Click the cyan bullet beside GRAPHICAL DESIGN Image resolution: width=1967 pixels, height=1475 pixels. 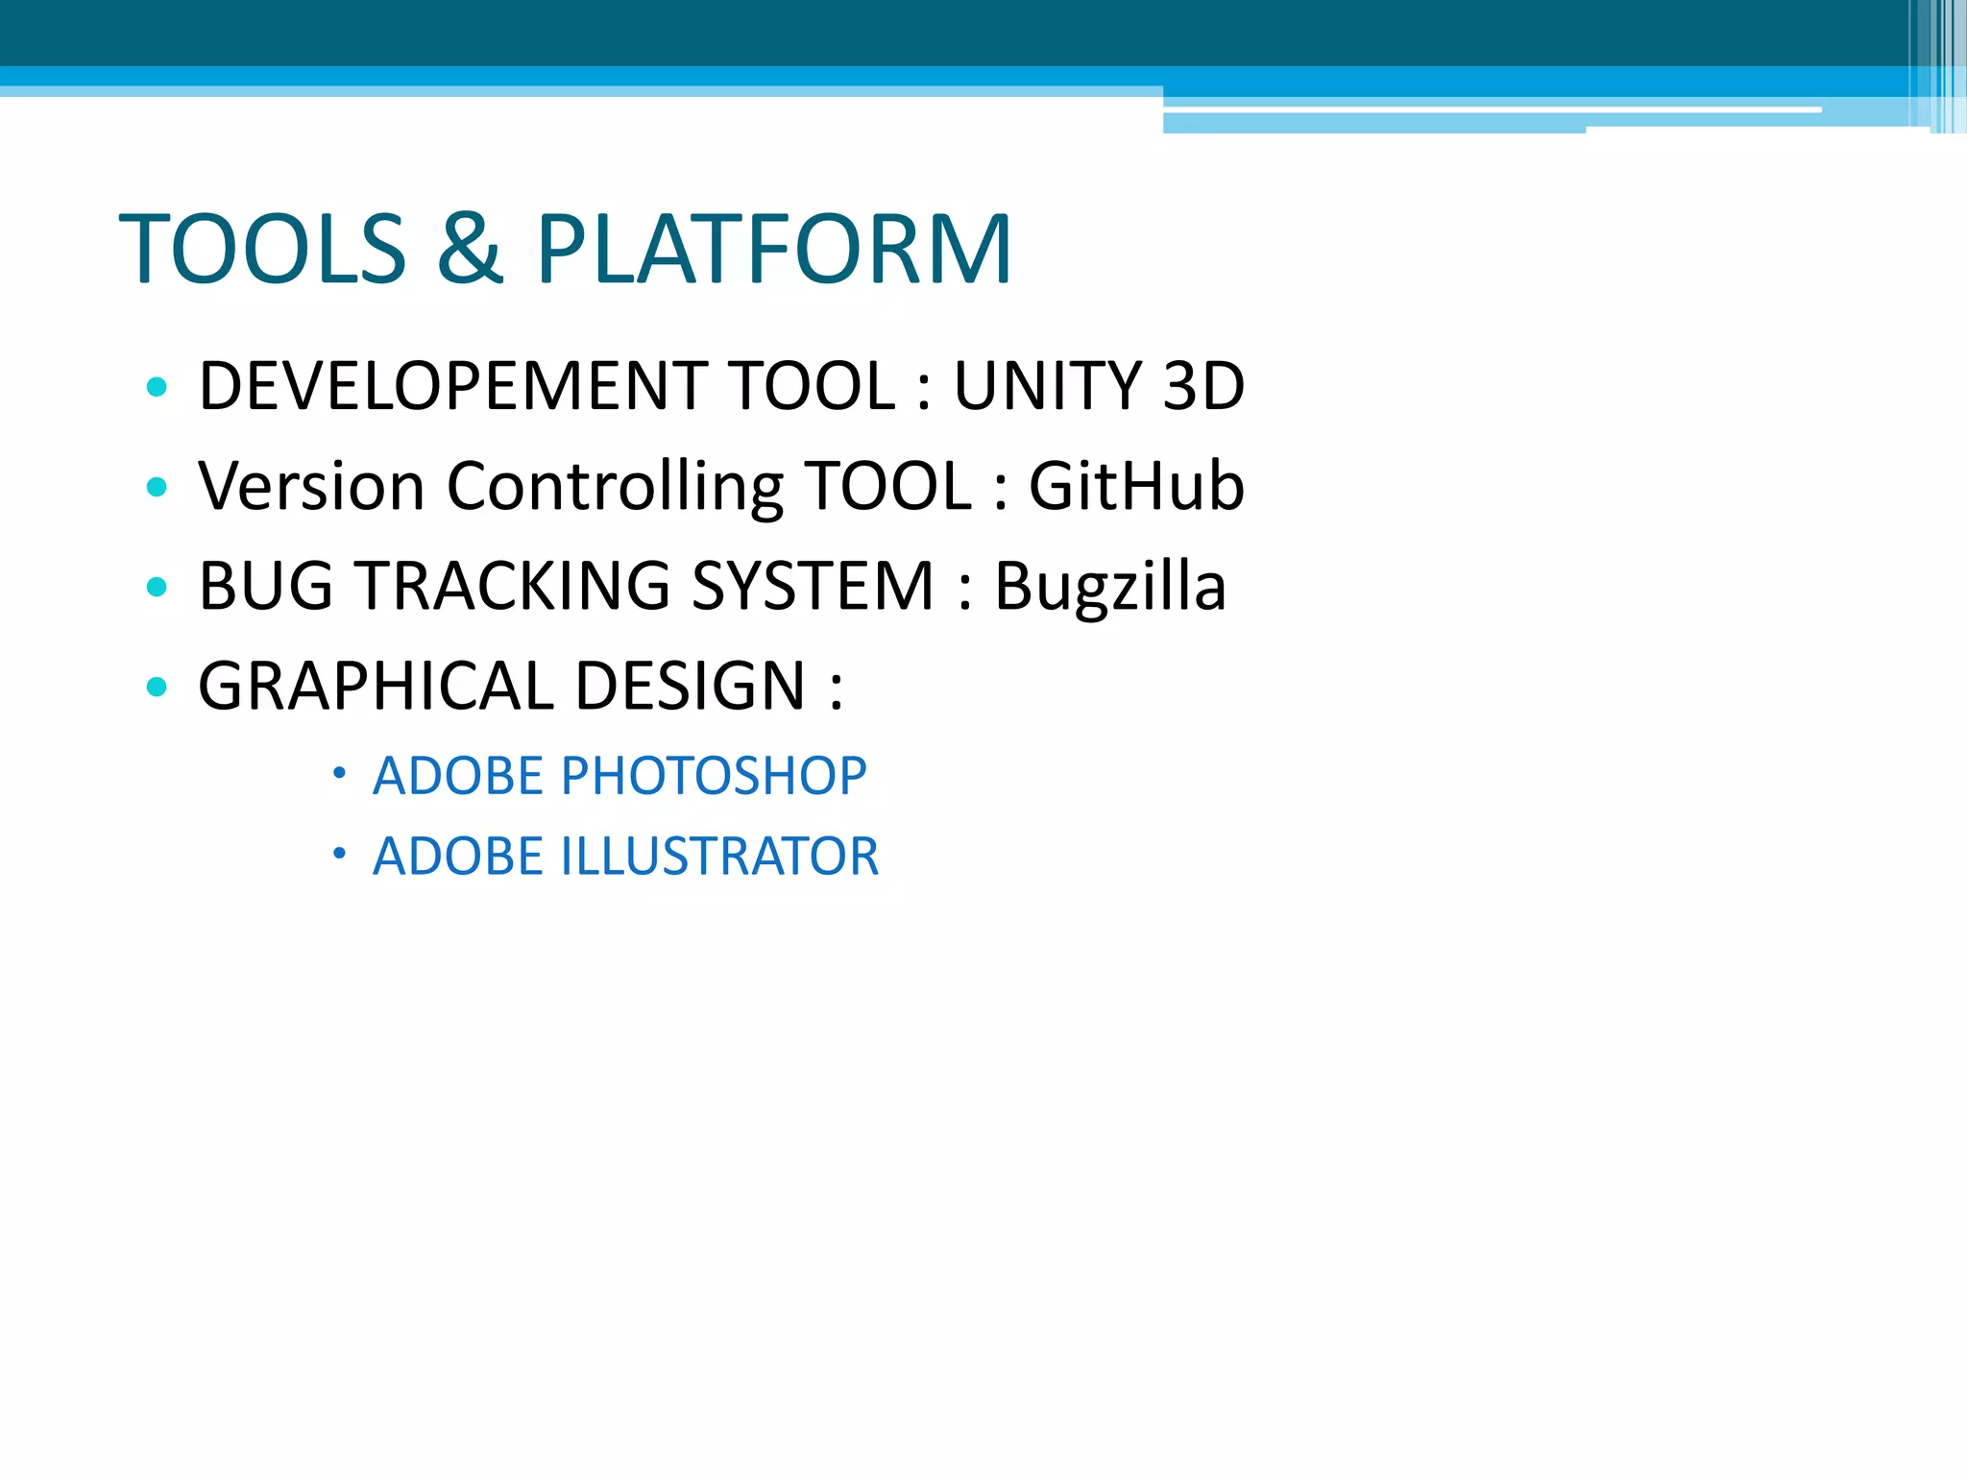tap(157, 687)
